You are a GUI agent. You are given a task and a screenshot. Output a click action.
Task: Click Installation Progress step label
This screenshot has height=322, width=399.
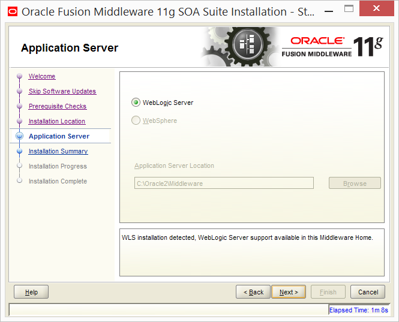58,166
